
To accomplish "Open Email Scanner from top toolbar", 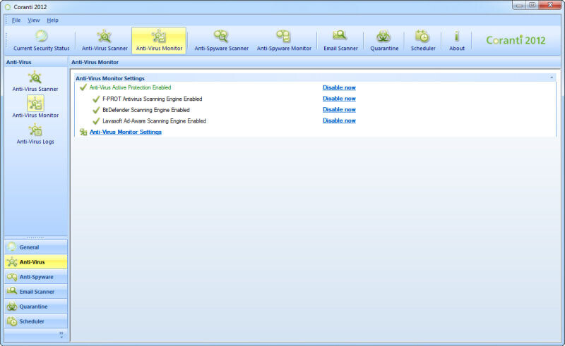I will pyautogui.click(x=340, y=41).
